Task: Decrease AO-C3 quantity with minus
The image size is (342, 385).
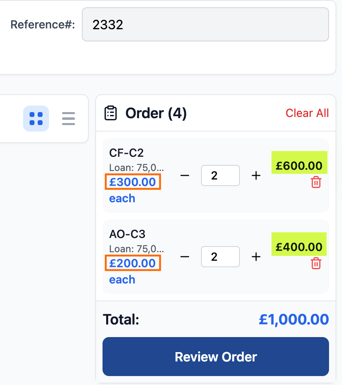Action: [x=185, y=257]
